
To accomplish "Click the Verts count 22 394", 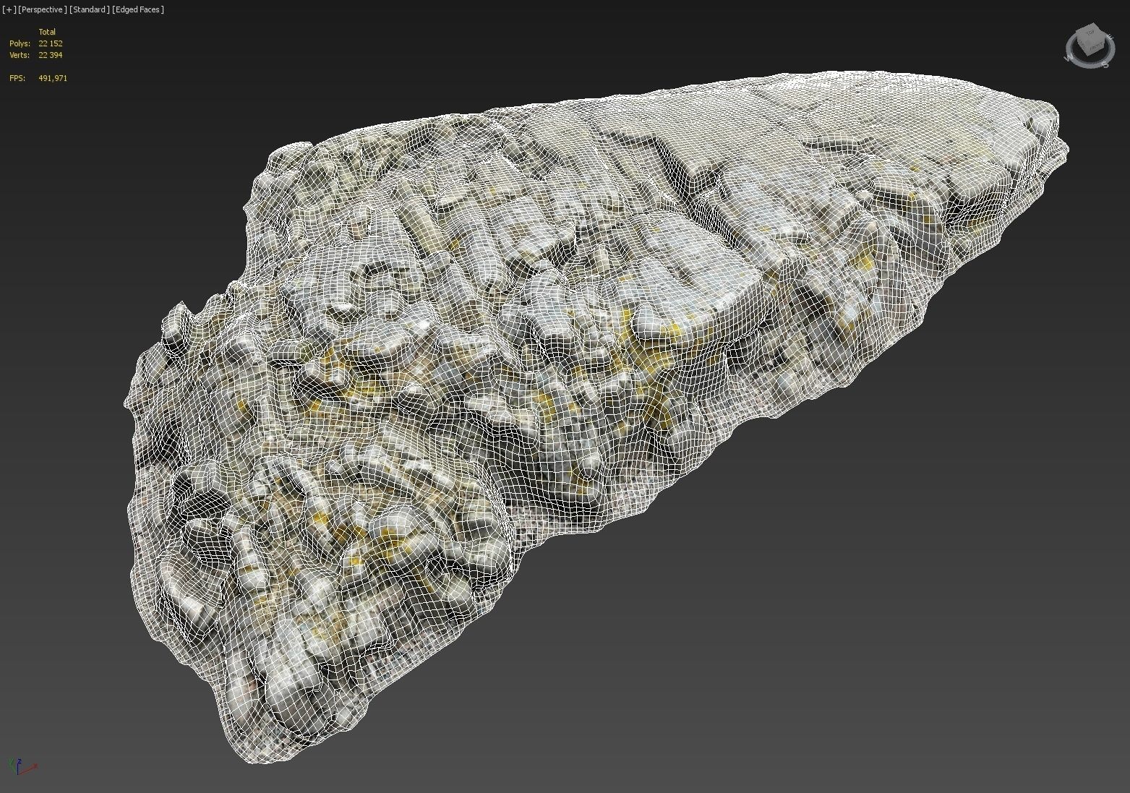I will coord(51,55).
